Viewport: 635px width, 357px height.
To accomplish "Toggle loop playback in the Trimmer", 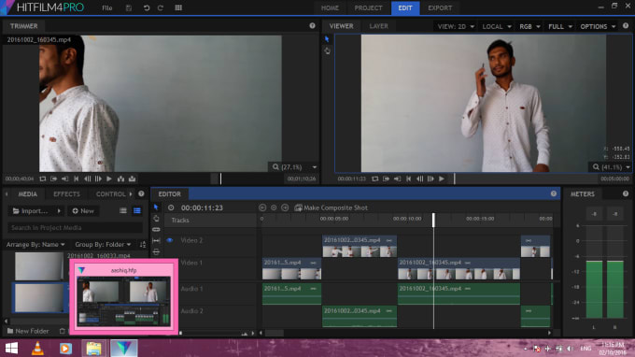I will point(43,178).
